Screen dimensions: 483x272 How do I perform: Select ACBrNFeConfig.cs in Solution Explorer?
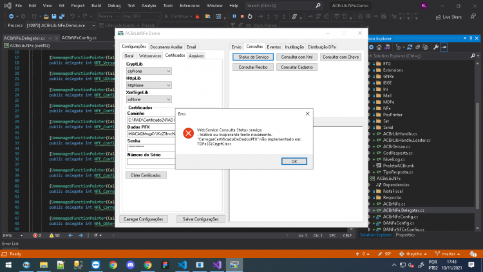[400, 217]
